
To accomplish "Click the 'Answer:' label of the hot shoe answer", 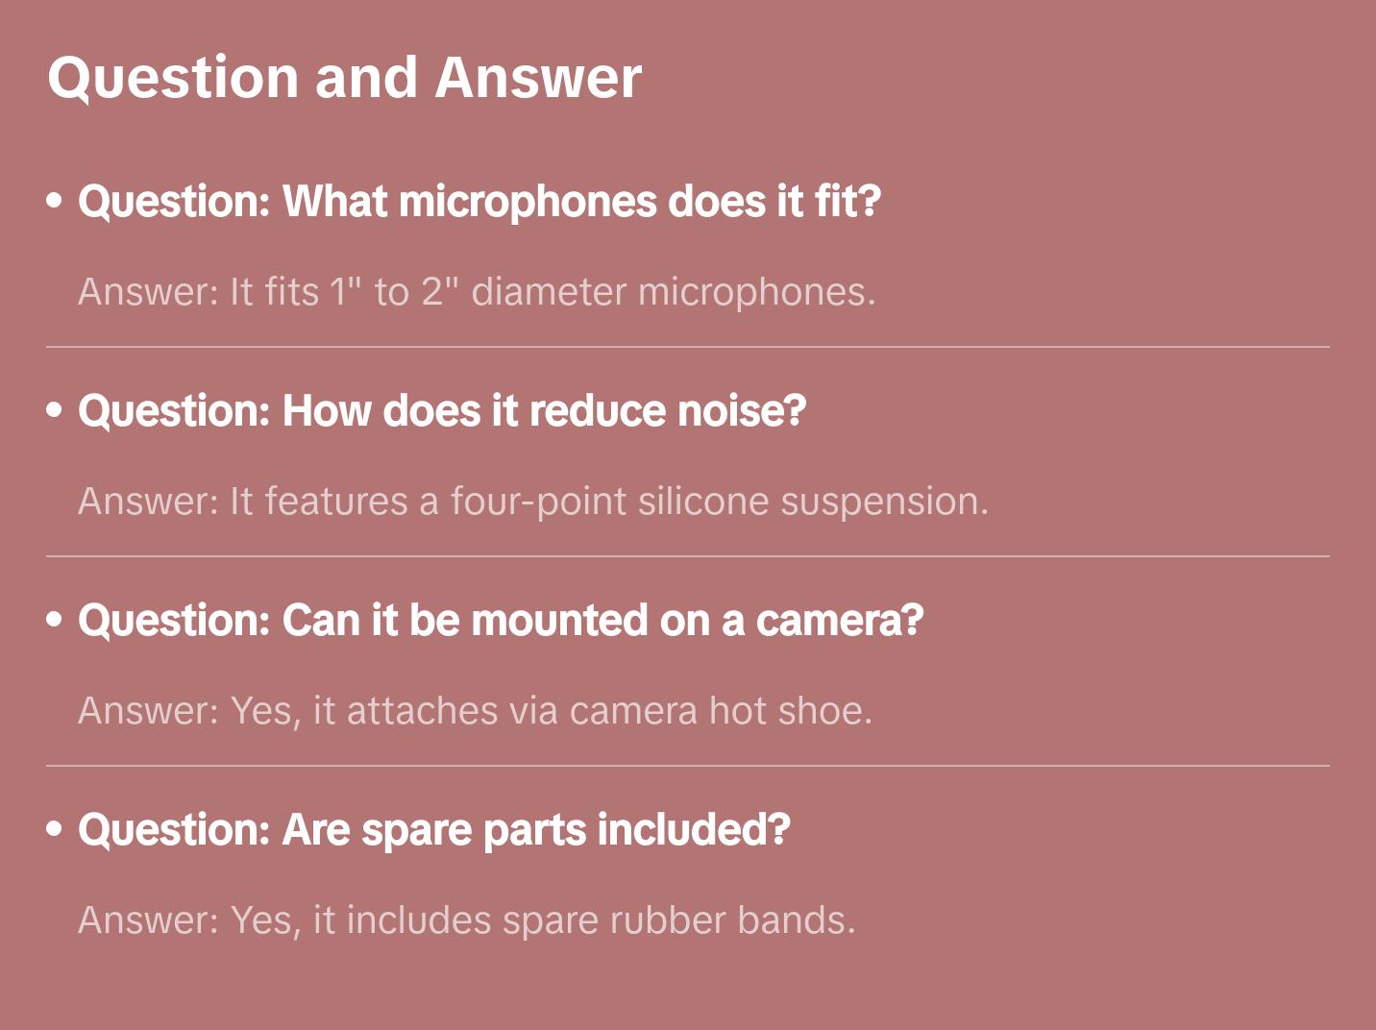I will click(x=149, y=711).
